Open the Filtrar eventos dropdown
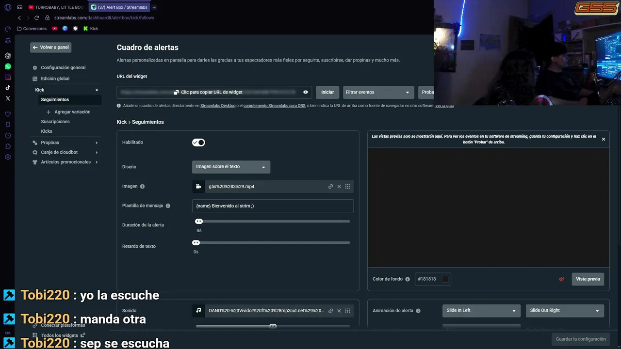The width and height of the screenshot is (621, 349). pyautogui.click(x=377, y=92)
